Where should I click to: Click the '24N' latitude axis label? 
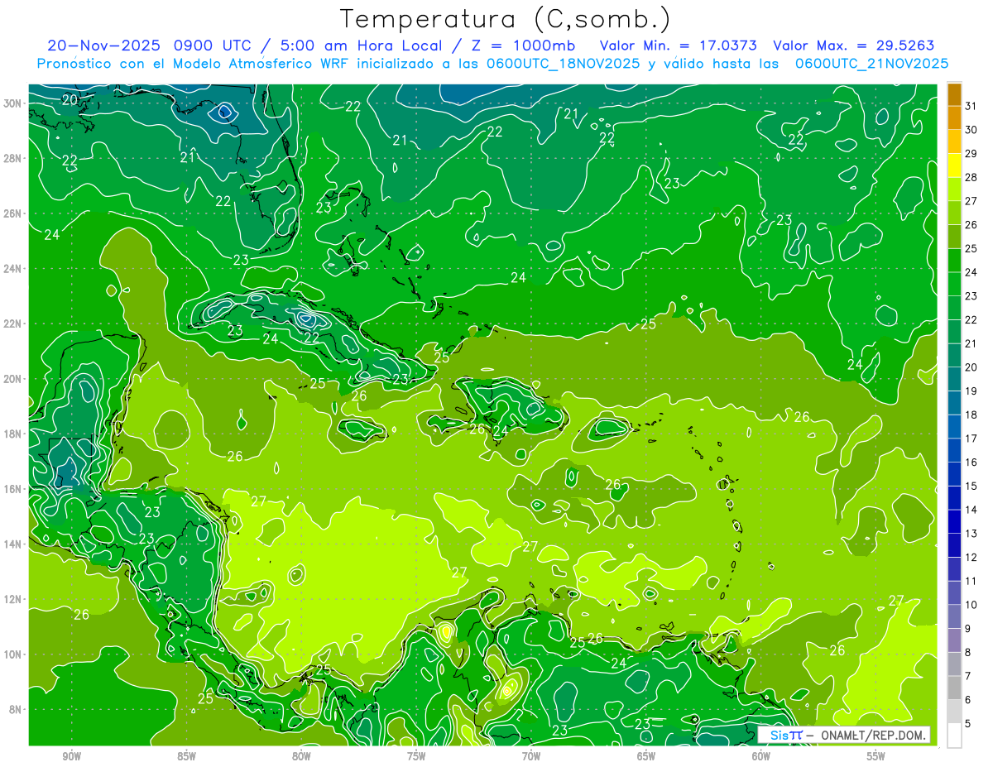point(12,268)
